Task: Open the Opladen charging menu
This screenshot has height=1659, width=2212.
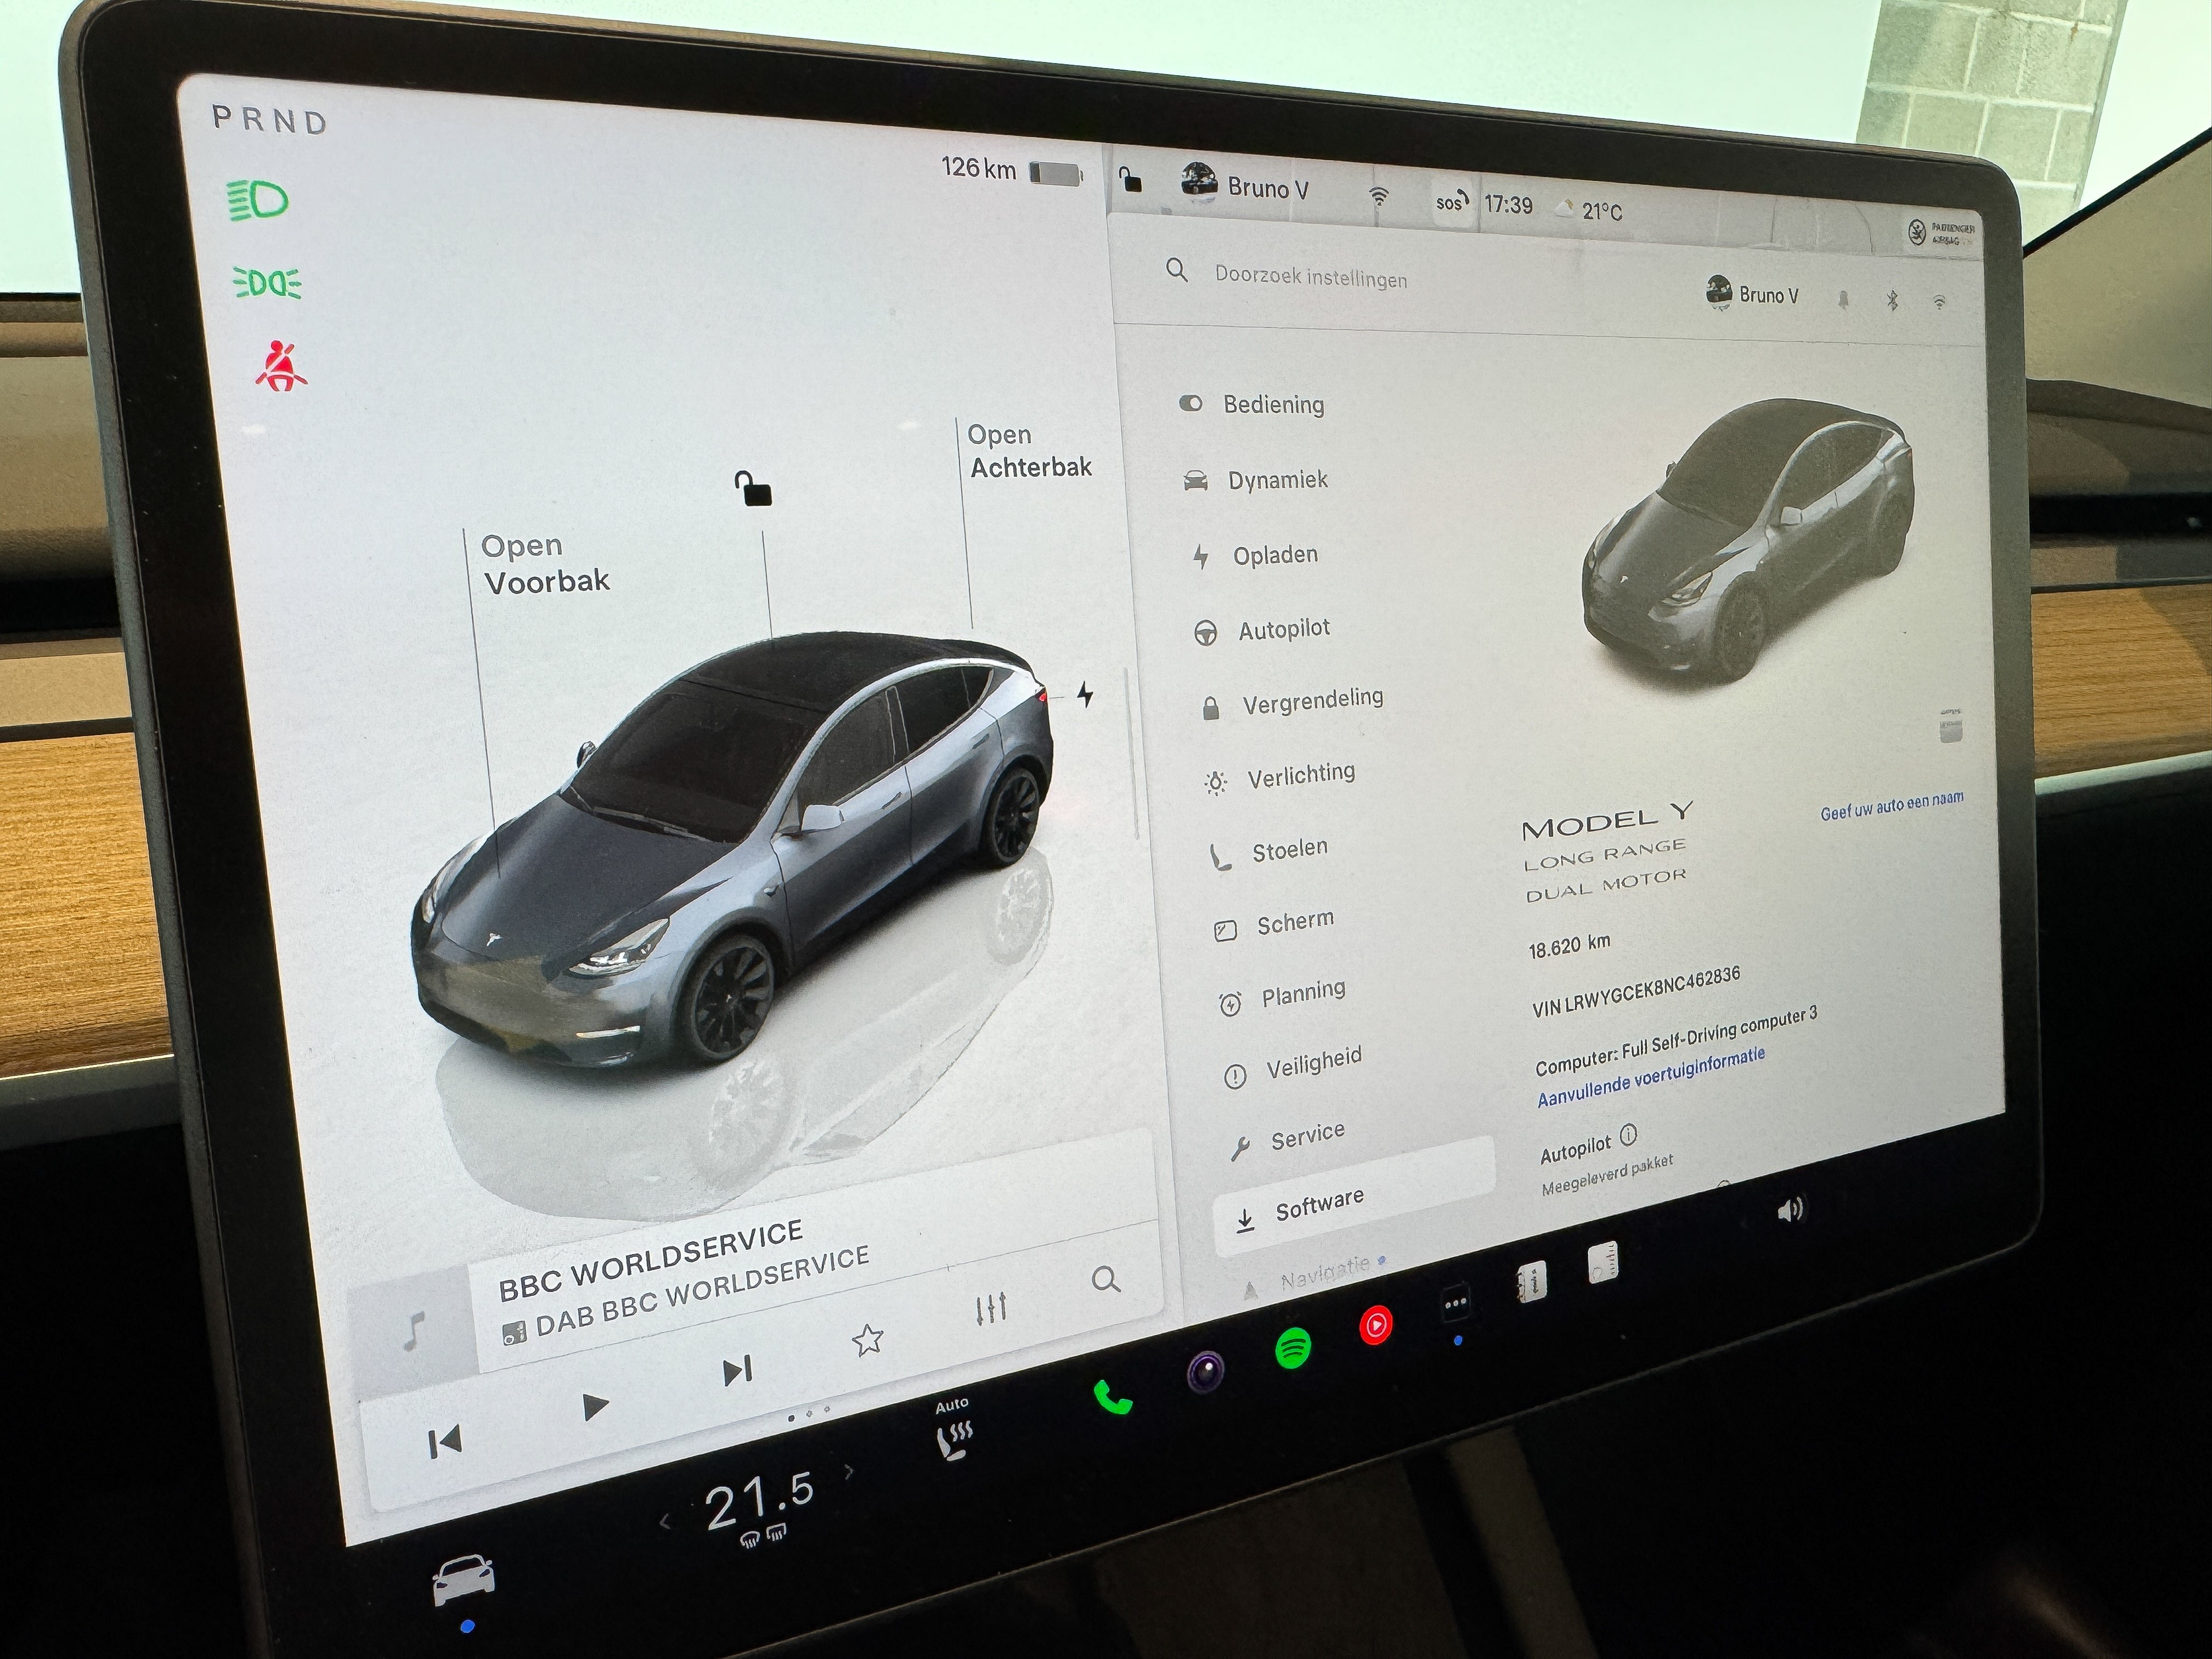Action: click(1255, 555)
